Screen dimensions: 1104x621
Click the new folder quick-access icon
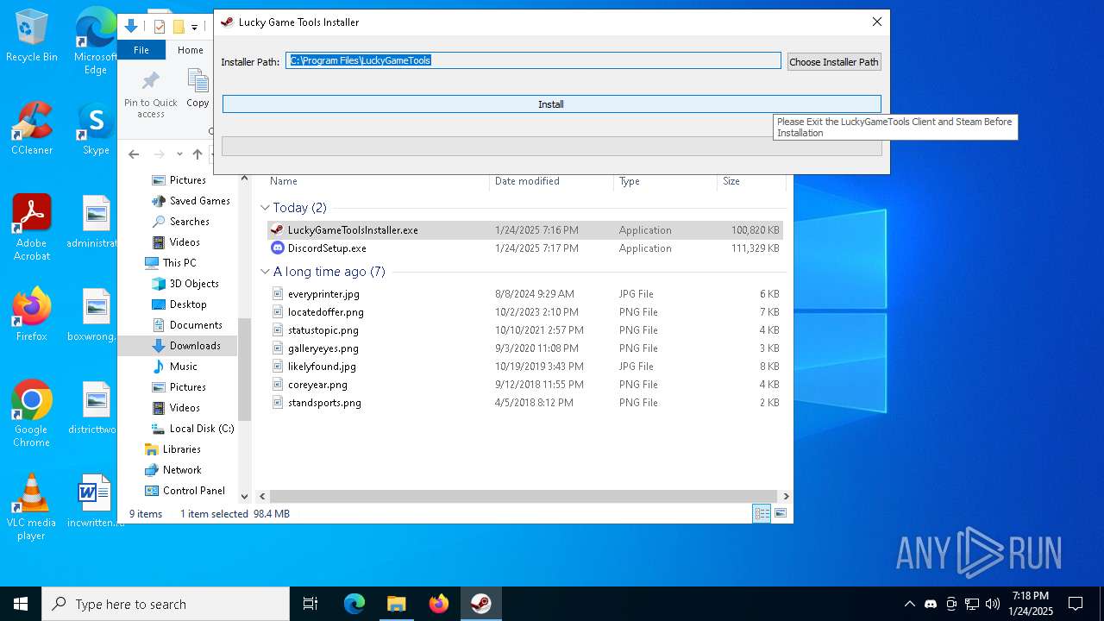tap(179, 26)
